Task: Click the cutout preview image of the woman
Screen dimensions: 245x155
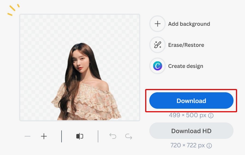Action: point(80,67)
